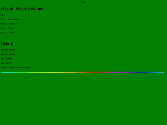
Task: Click the 'Details' heading
Action: point(7,44)
